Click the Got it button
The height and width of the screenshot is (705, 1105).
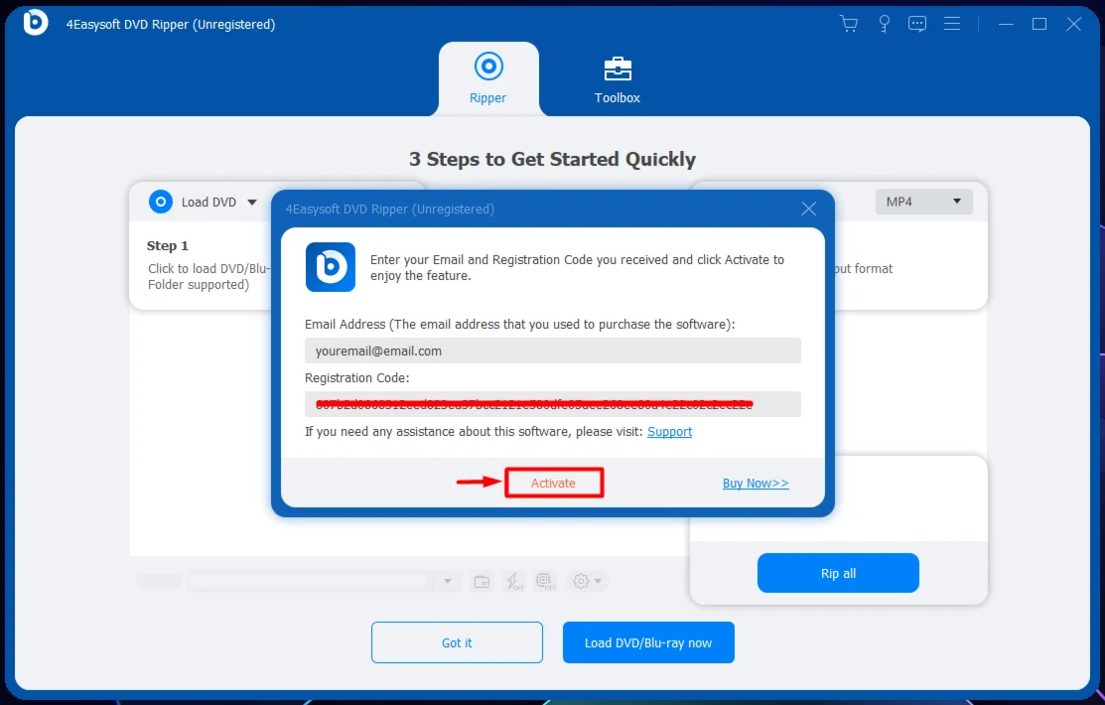point(457,642)
